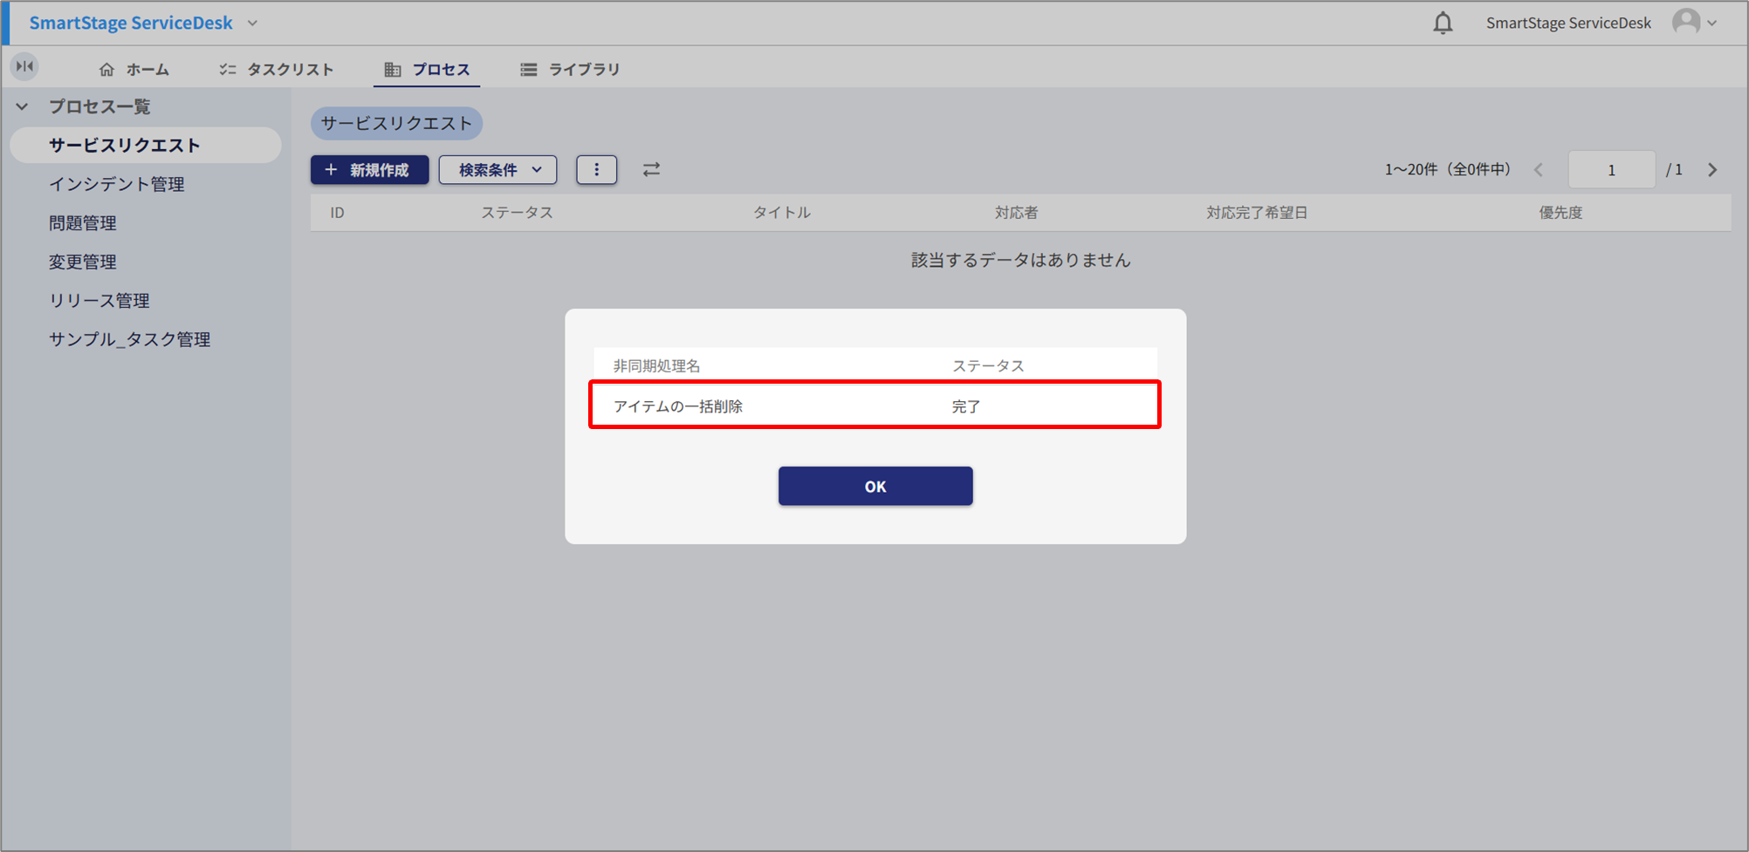Select インシデント管理 in the sidebar
The width and height of the screenshot is (1749, 852).
pos(116,184)
